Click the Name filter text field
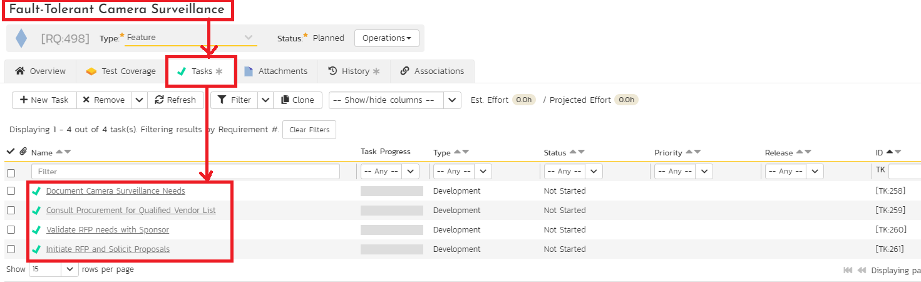 185,172
